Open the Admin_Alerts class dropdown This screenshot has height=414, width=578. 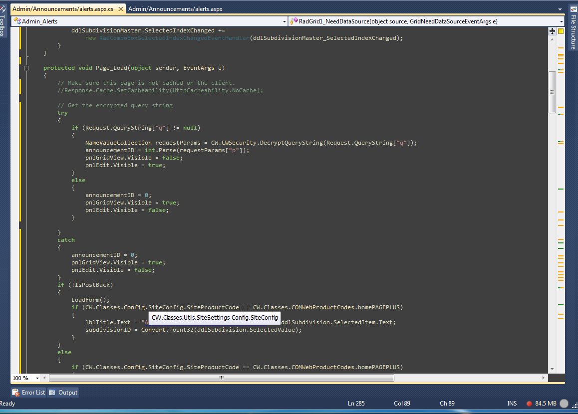[x=284, y=22]
